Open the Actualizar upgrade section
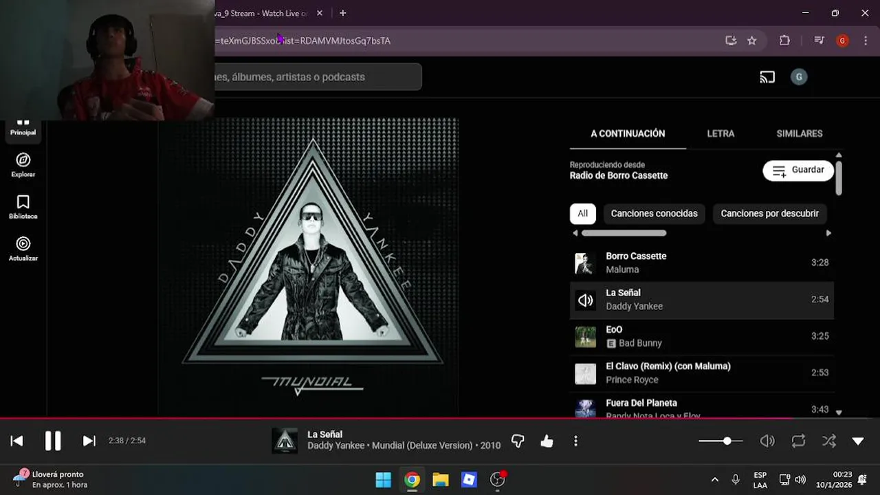The width and height of the screenshot is (880, 495). click(x=23, y=249)
